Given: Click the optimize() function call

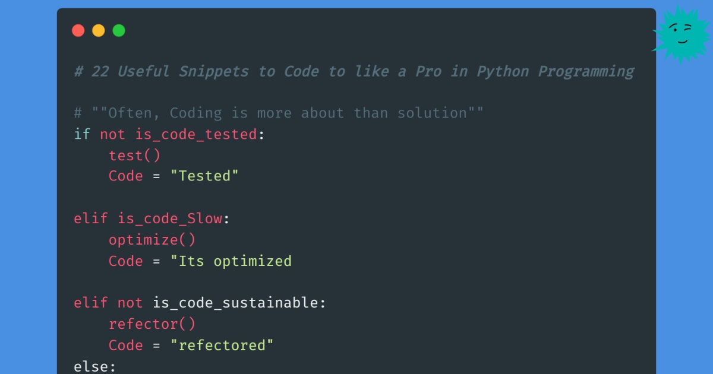Looking at the screenshot, I should pyautogui.click(x=152, y=240).
